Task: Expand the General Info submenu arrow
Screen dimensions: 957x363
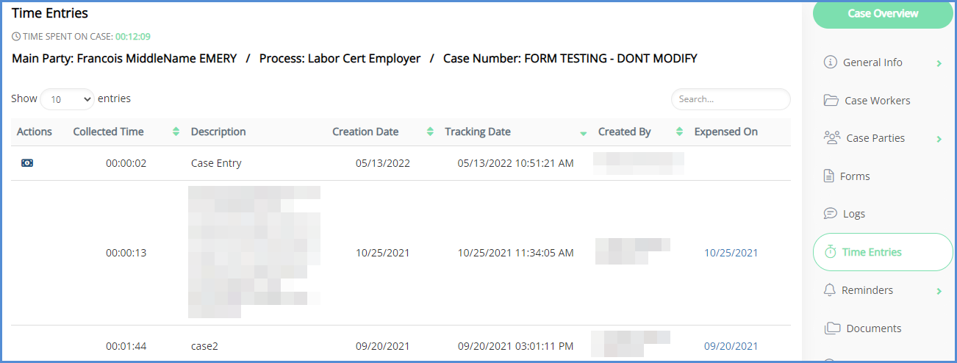Action: click(x=939, y=64)
